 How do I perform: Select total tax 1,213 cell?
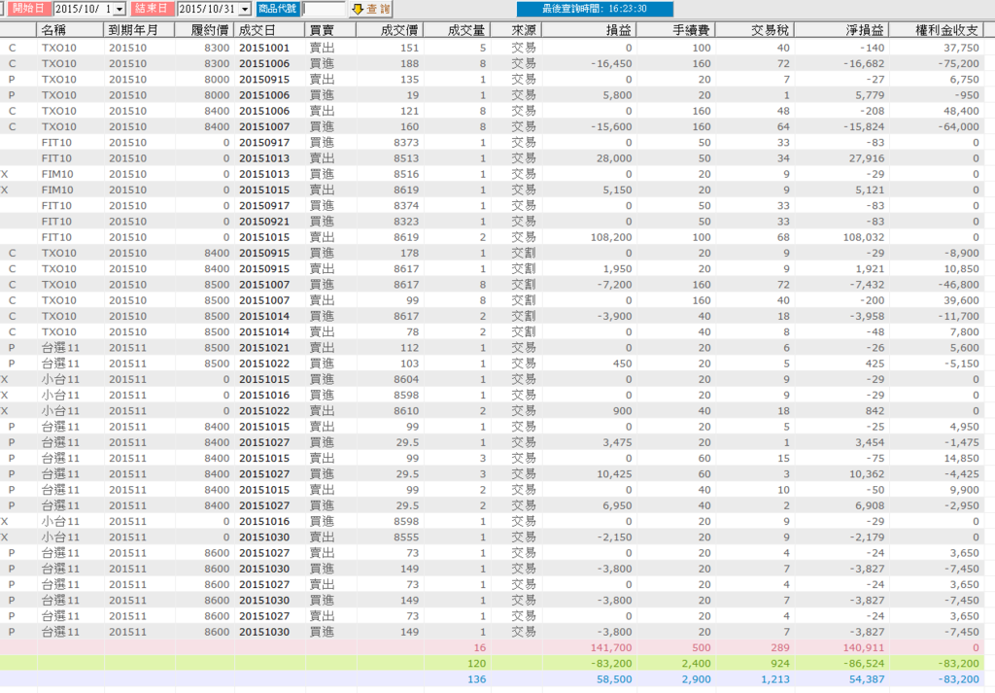pyautogui.click(x=774, y=679)
